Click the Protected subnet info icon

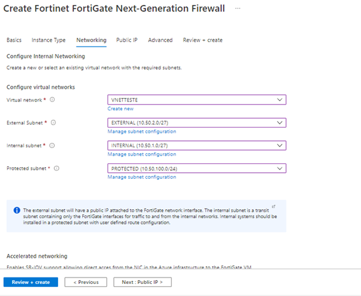tap(57, 168)
